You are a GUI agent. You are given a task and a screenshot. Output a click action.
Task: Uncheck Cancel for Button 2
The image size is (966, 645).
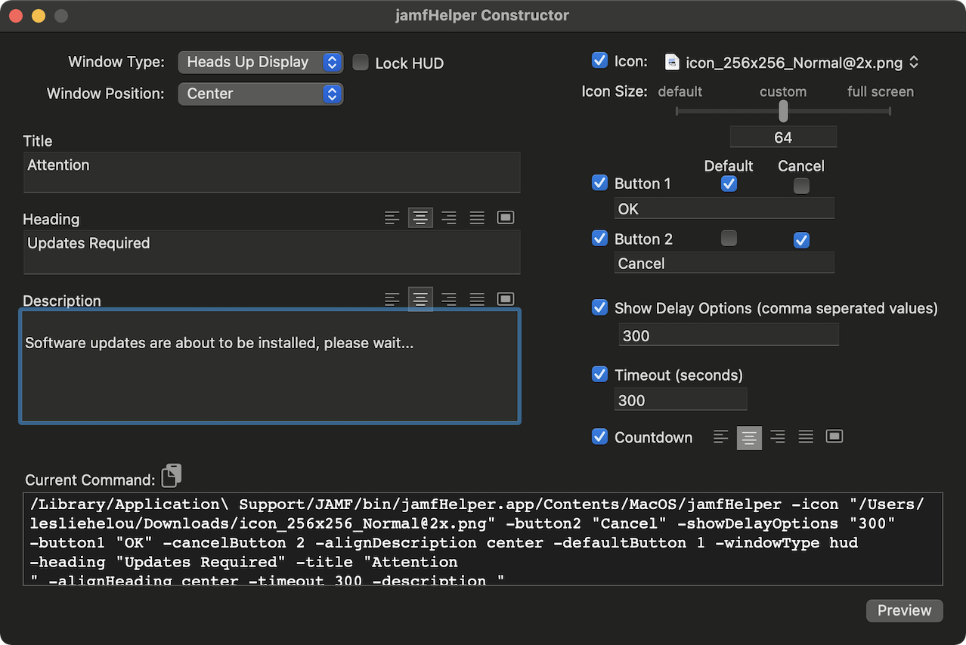801,240
